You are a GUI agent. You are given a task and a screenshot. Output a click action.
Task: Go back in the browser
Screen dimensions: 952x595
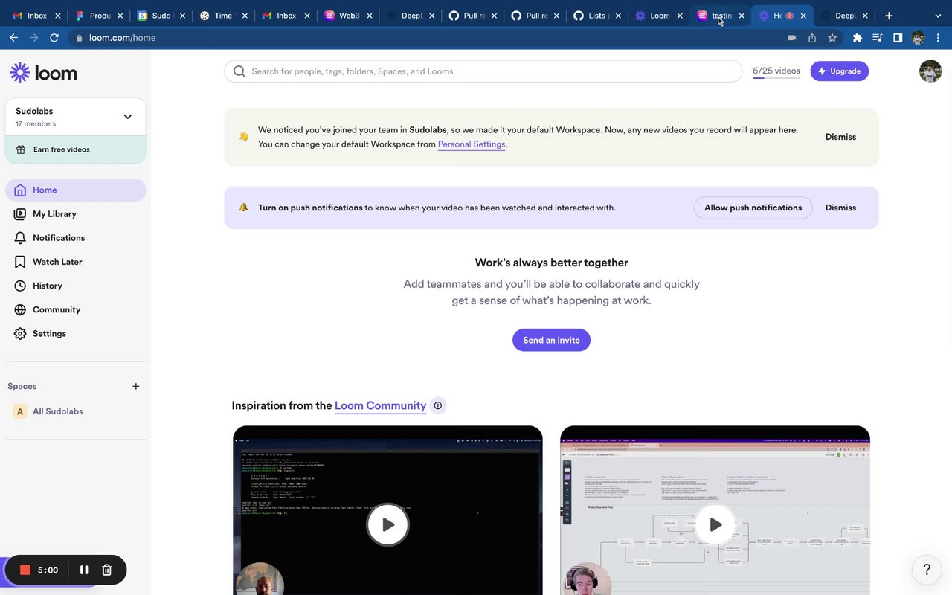(x=13, y=37)
